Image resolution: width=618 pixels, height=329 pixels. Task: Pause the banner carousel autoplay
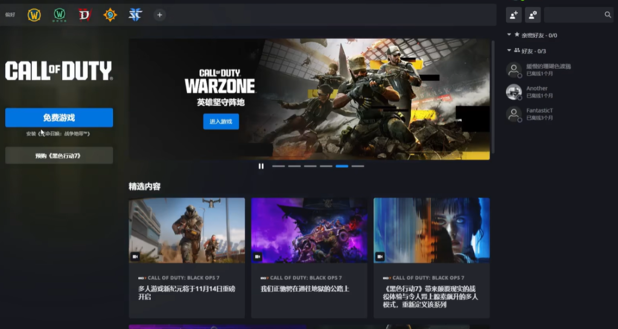[x=261, y=166]
